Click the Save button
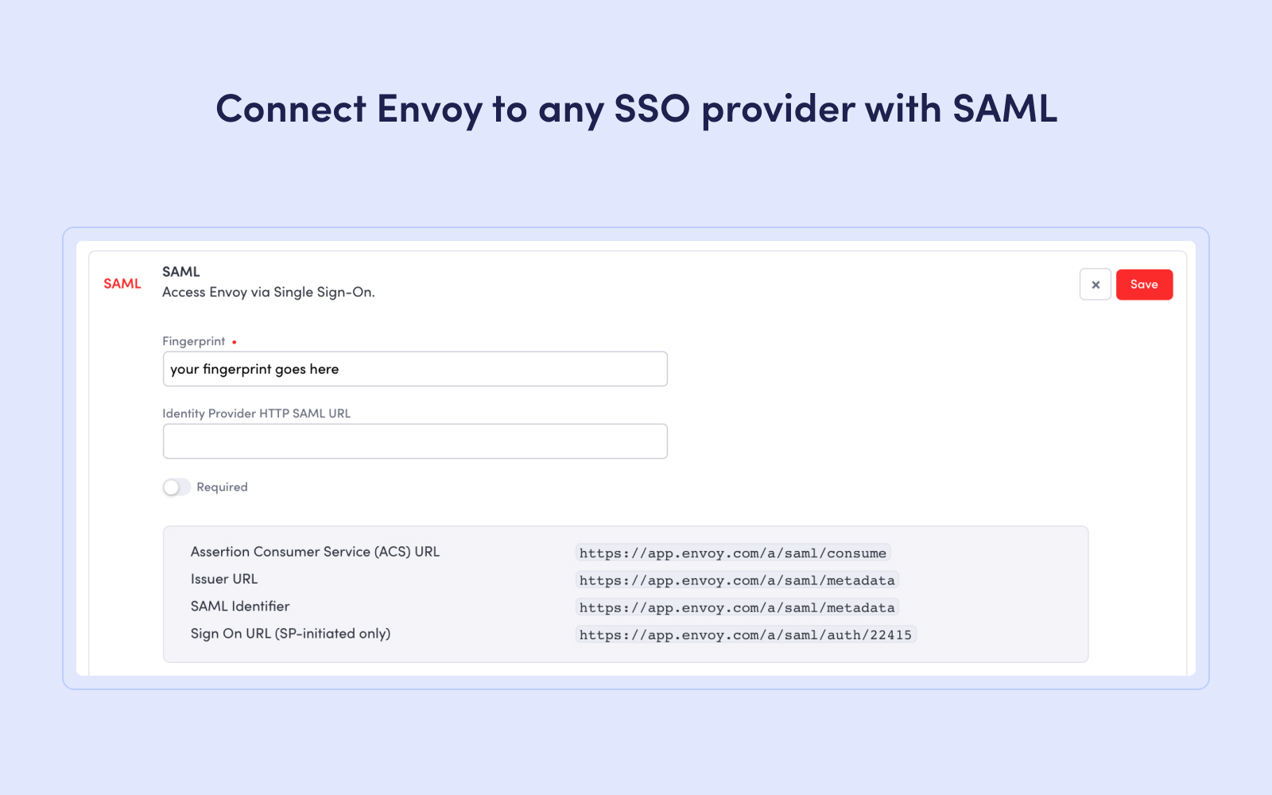 [x=1144, y=284]
